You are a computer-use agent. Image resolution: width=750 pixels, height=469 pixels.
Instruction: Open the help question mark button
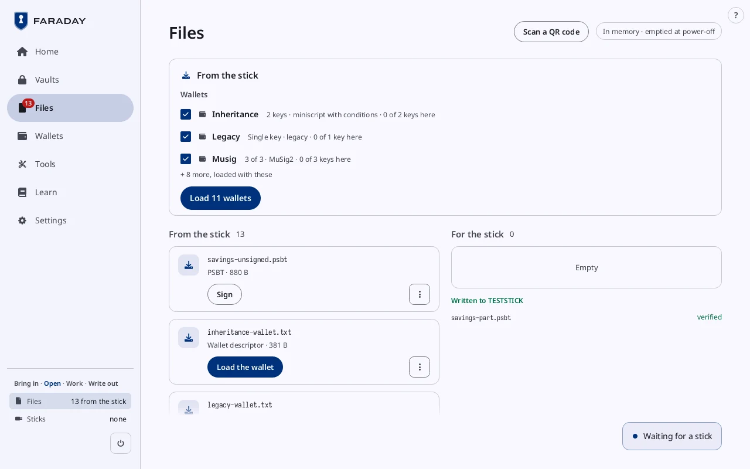click(736, 15)
